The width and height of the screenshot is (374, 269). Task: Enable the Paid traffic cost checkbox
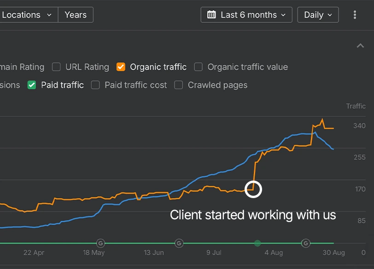[95, 85]
